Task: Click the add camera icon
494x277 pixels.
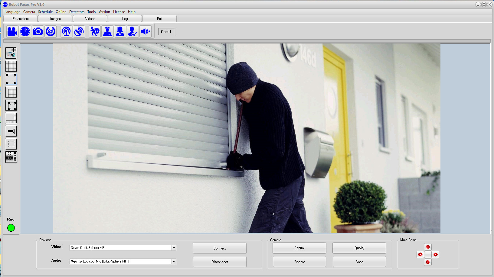Action: coord(11,53)
